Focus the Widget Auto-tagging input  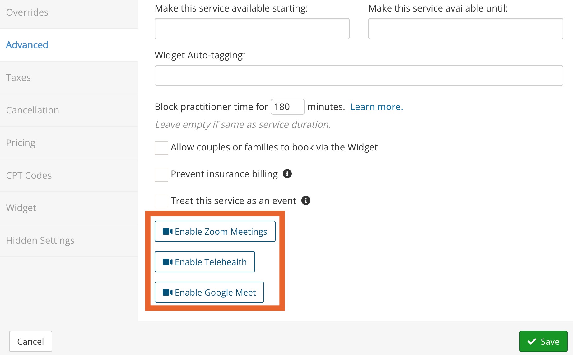click(359, 76)
